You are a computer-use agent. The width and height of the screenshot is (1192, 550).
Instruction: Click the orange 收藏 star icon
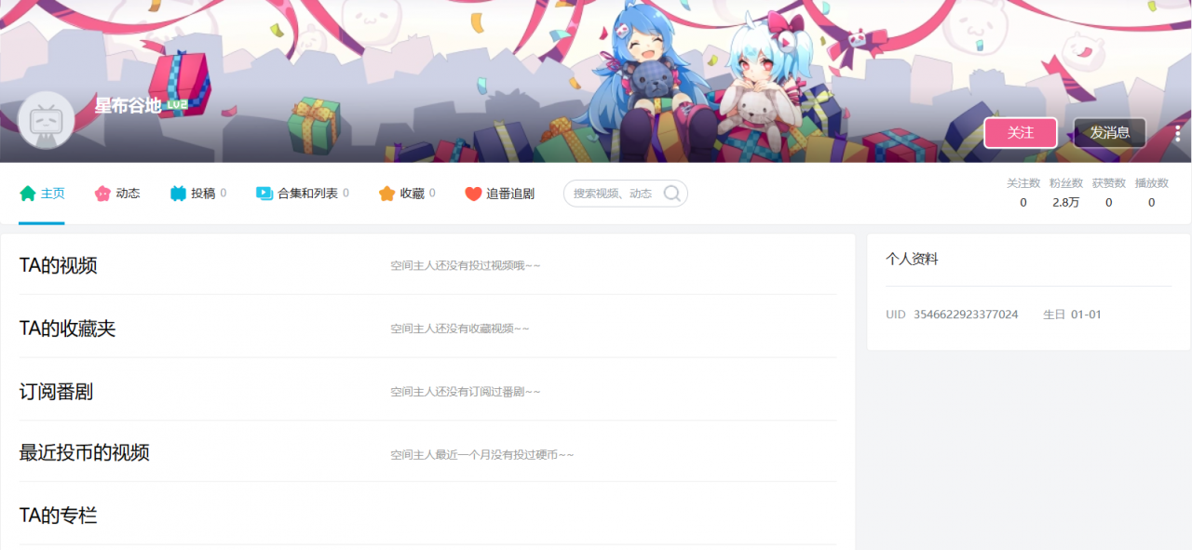(386, 194)
